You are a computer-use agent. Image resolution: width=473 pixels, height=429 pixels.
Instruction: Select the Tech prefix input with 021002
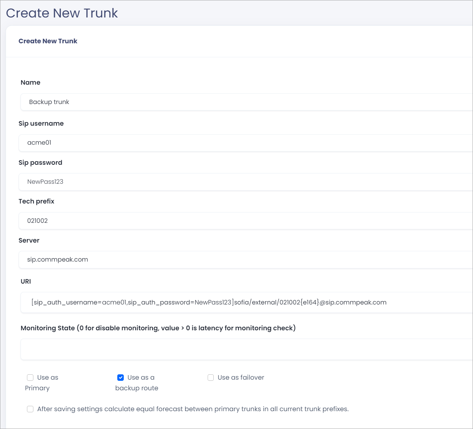click(x=246, y=221)
